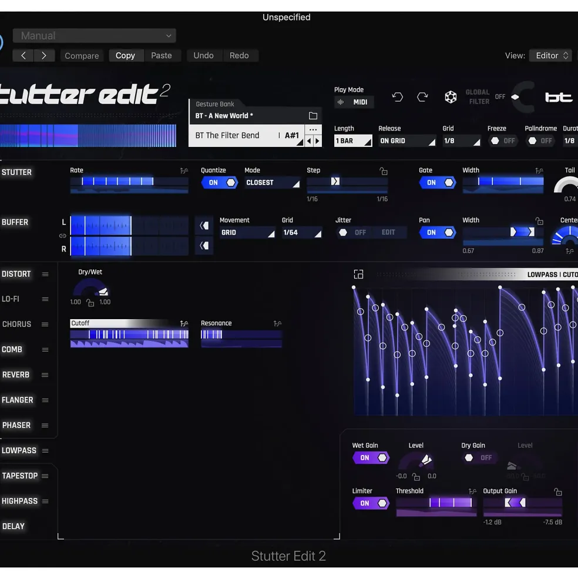
Task: Select the CHORUS module
Action: 16,324
